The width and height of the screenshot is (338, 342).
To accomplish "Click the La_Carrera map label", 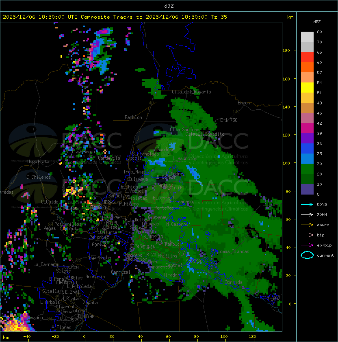I will pos(45,264).
